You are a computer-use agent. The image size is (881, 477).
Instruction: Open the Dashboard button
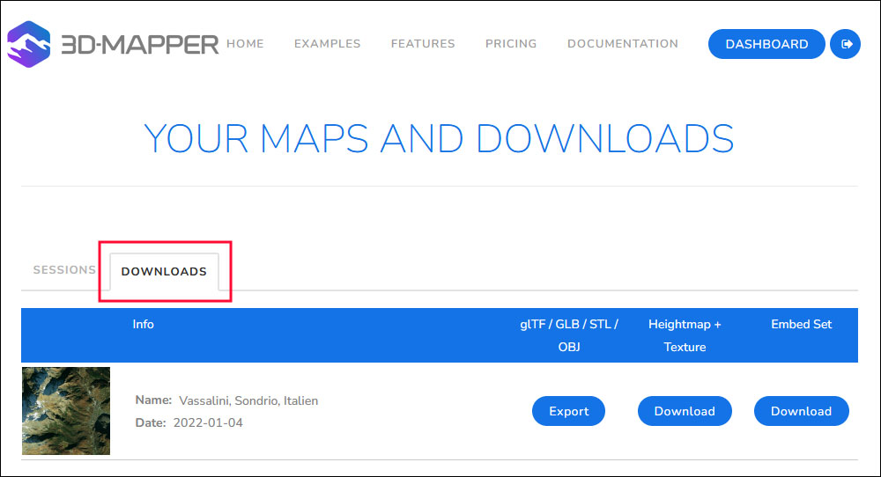tap(766, 44)
